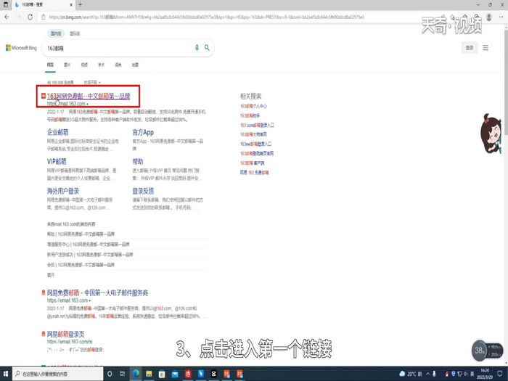508x381 pixels.
Task: Start voice search with the microphone icon
Action: (x=197, y=48)
